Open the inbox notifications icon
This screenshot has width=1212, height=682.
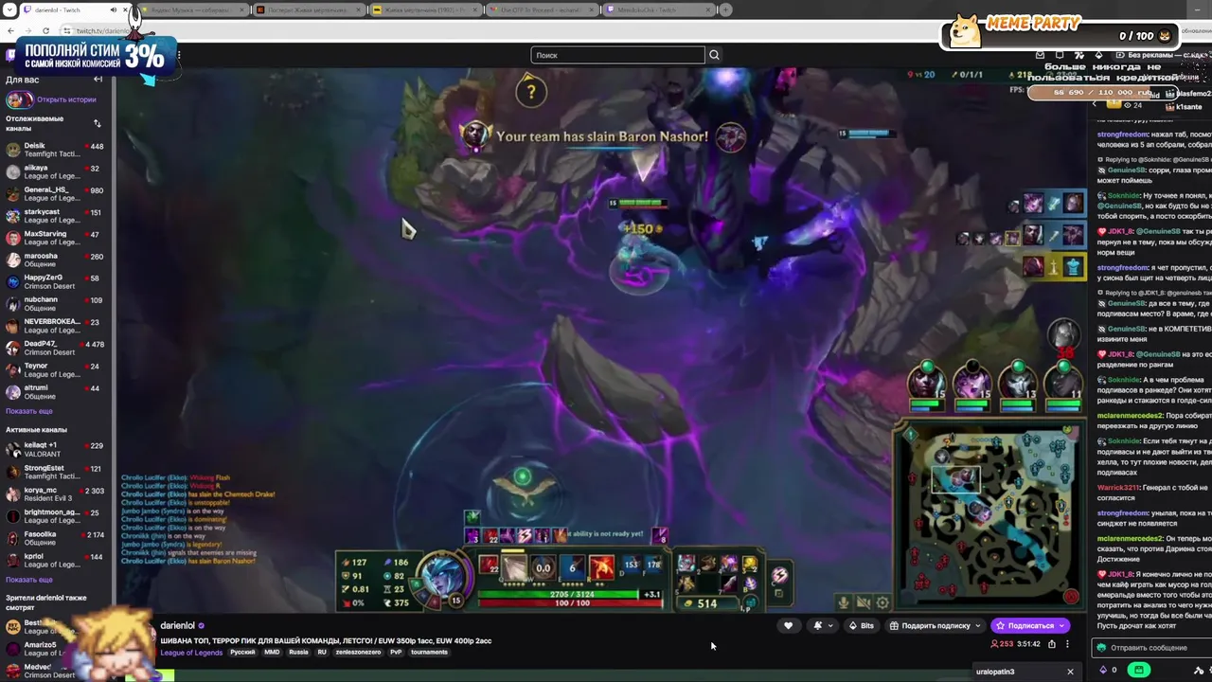[1041, 55]
